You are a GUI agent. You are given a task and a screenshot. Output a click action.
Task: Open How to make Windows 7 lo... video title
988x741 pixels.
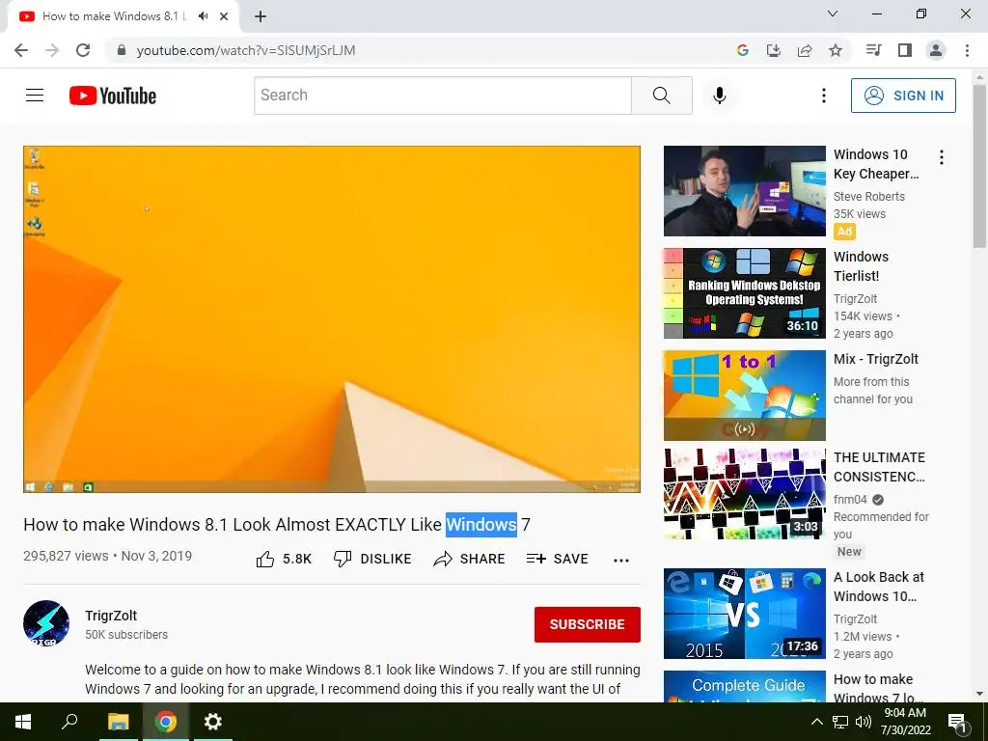(878, 688)
